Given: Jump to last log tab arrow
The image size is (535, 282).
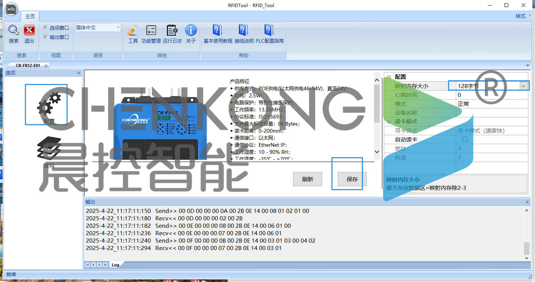Looking at the screenshot, I should [x=105, y=265].
